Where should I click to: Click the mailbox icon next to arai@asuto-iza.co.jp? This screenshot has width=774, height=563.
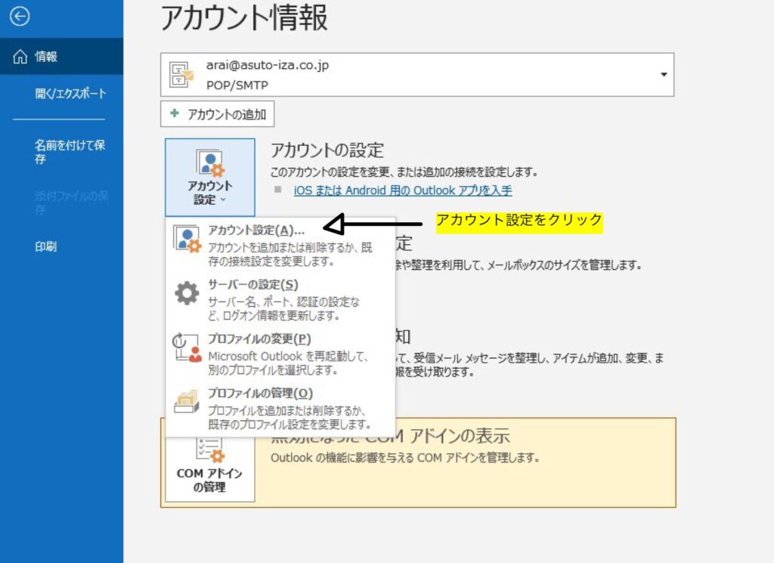(182, 75)
